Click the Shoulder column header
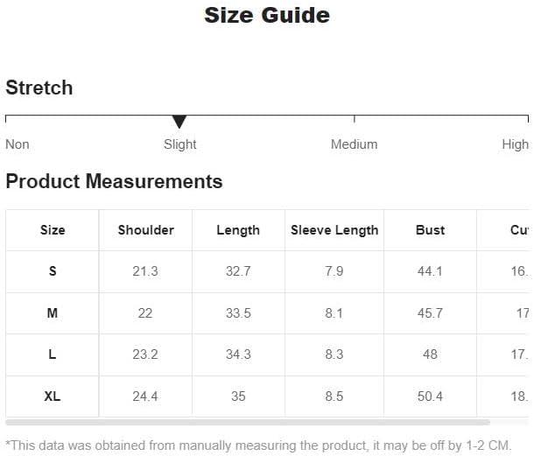This screenshot has height=456, width=534. pos(146,230)
